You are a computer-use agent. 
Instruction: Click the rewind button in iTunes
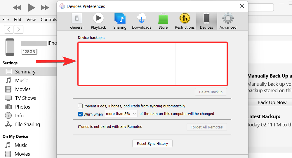[x=17, y=8]
